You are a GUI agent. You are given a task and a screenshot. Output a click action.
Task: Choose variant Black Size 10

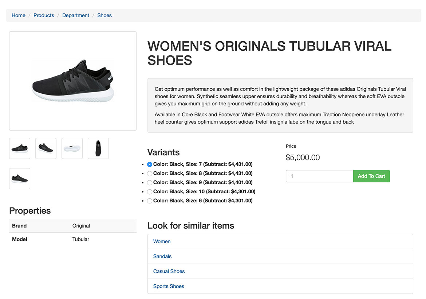pyautogui.click(x=149, y=192)
